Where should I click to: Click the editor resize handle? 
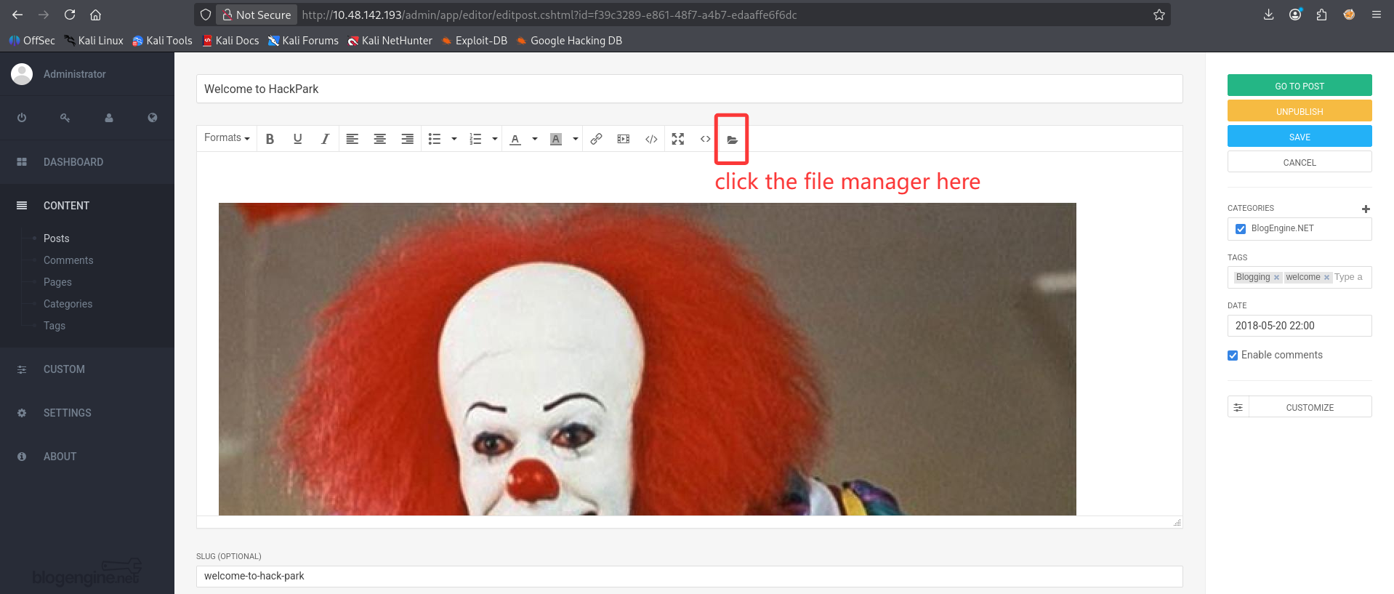(x=1177, y=523)
